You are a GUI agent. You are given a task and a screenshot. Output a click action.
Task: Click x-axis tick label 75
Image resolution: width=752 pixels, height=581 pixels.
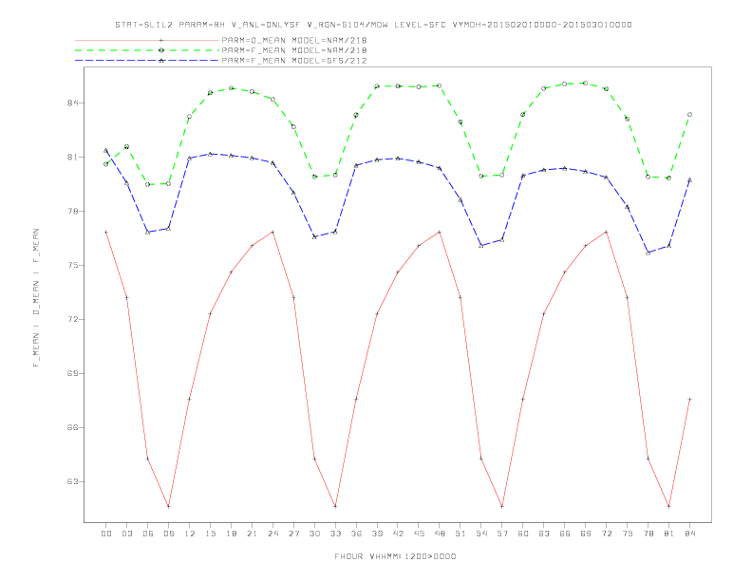pyautogui.click(x=628, y=534)
